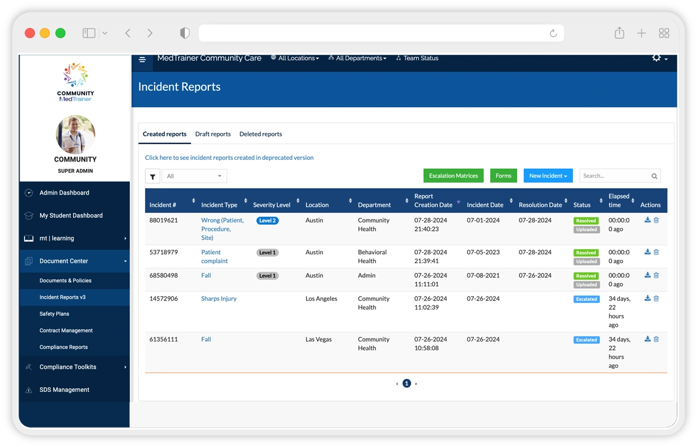Click the hamburger menu icon beside MedTrainer Community Care
The height and width of the screenshot is (447, 698).
point(142,59)
